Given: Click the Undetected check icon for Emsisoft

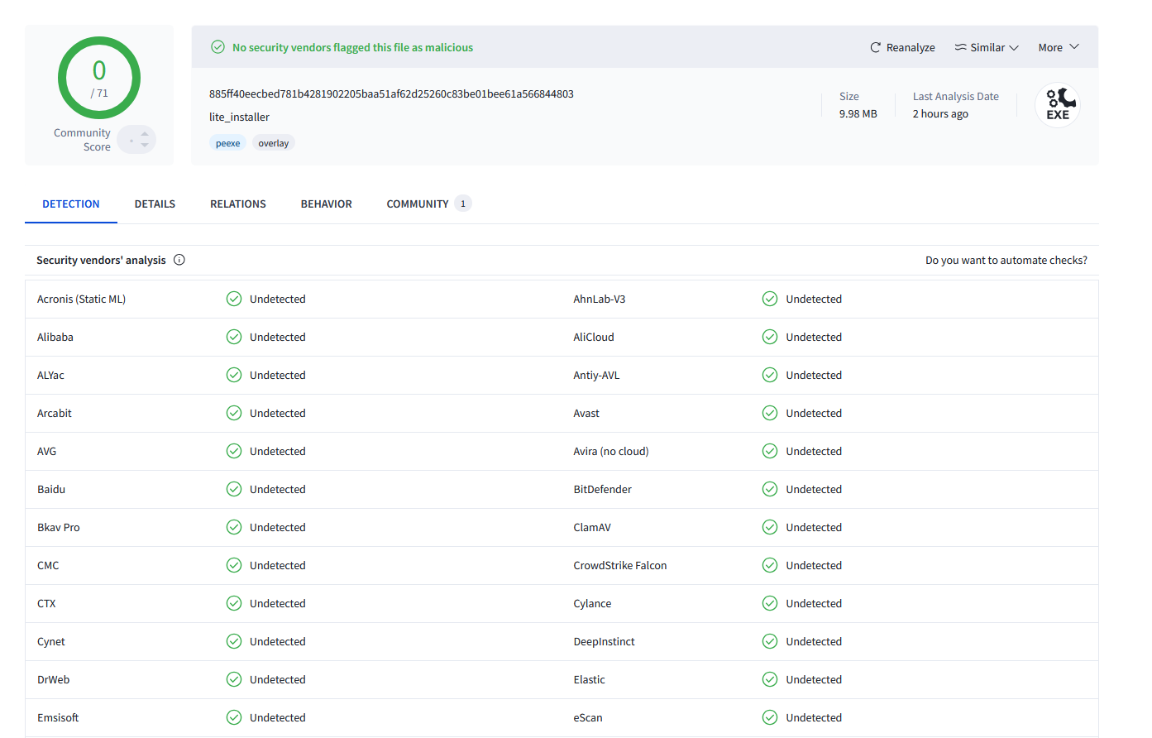Looking at the screenshot, I should click(234, 717).
